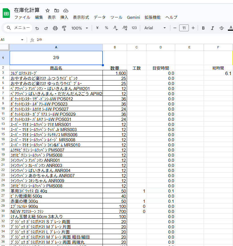Open the Arial font family dropdown

[x=155, y=28]
